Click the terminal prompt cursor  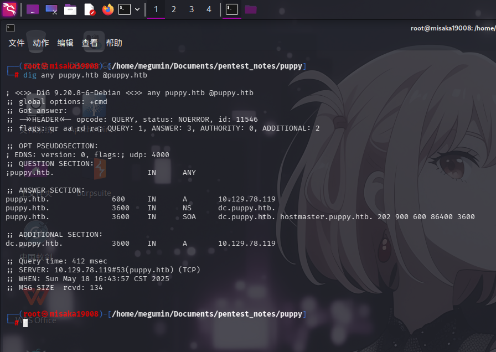coord(25,323)
